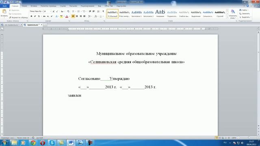This screenshot has height=146, width=260.
Task: Apply yellow text highlight color
Action: 61,16
